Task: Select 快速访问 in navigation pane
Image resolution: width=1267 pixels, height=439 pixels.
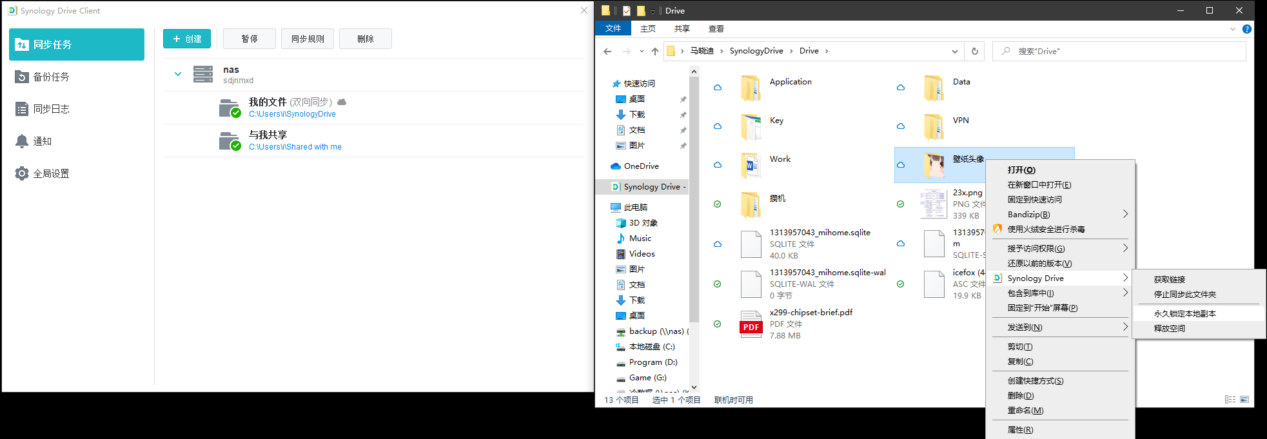Action: (639, 84)
